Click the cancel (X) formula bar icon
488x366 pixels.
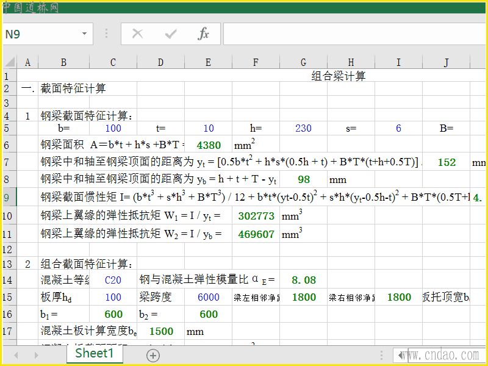[x=137, y=34]
